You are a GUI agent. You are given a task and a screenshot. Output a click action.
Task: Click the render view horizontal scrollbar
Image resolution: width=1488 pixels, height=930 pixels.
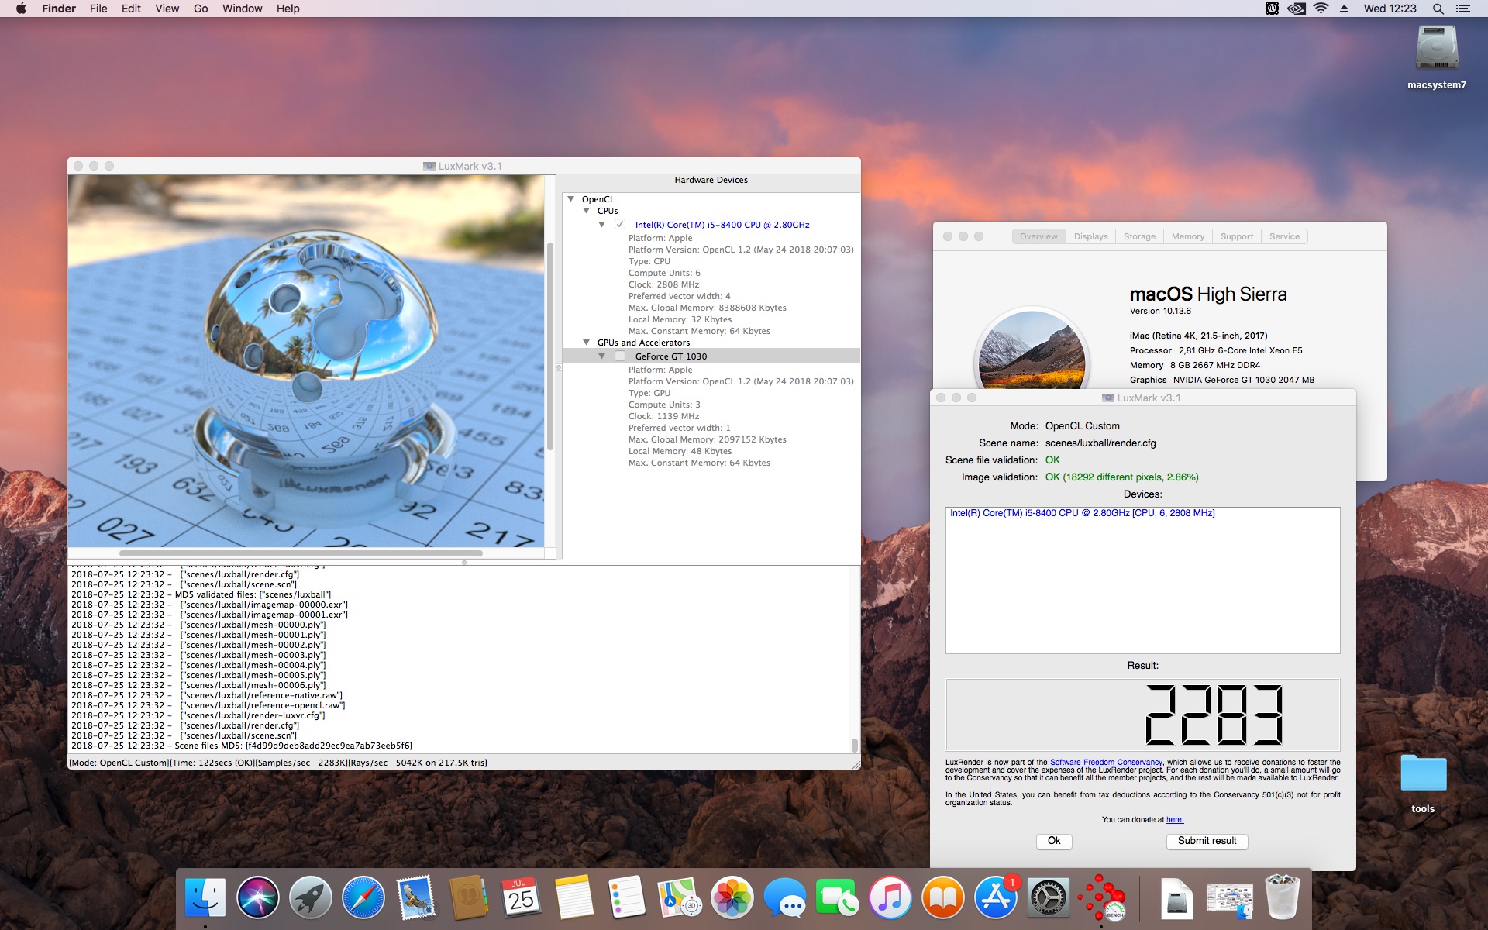301,553
